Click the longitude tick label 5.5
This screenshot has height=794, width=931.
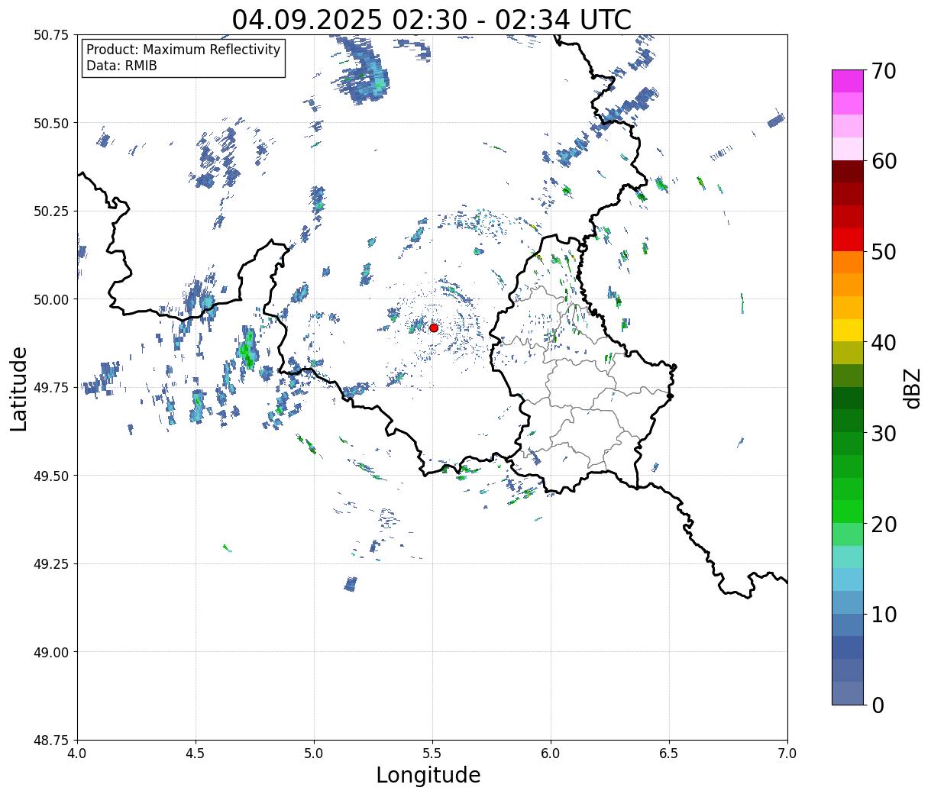(432, 754)
